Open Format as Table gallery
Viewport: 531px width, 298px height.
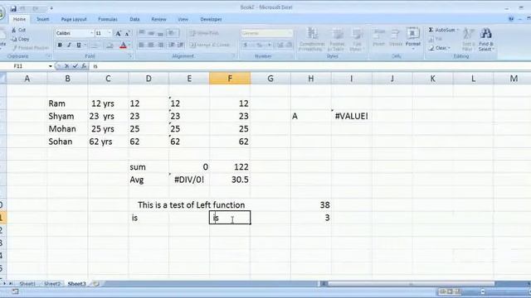click(337, 40)
